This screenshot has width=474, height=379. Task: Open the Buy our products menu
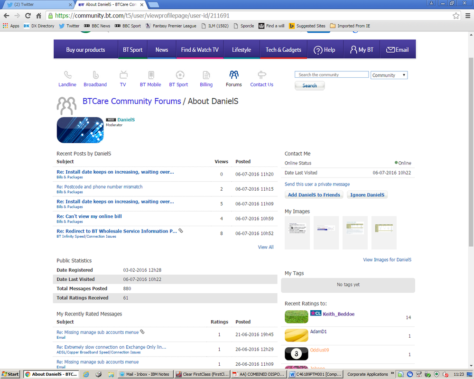coord(85,49)
